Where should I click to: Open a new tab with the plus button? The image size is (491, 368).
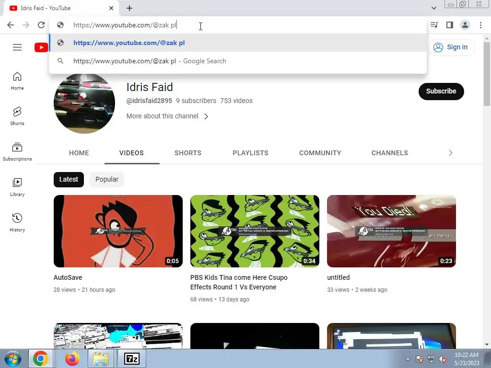[129, 8]
